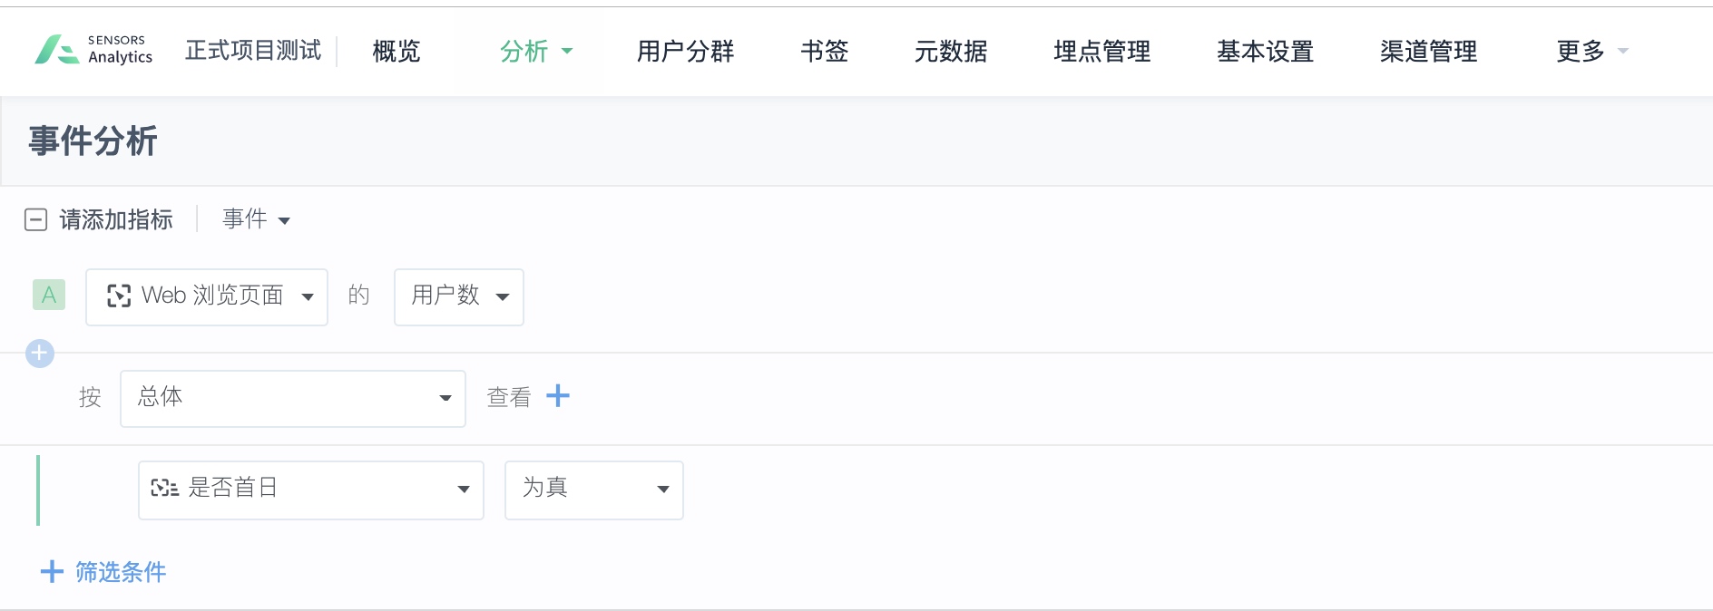Viewport: 1713px width, 611px height.
Task: Open the 为真 value dropdown
Action: point(594,490)
